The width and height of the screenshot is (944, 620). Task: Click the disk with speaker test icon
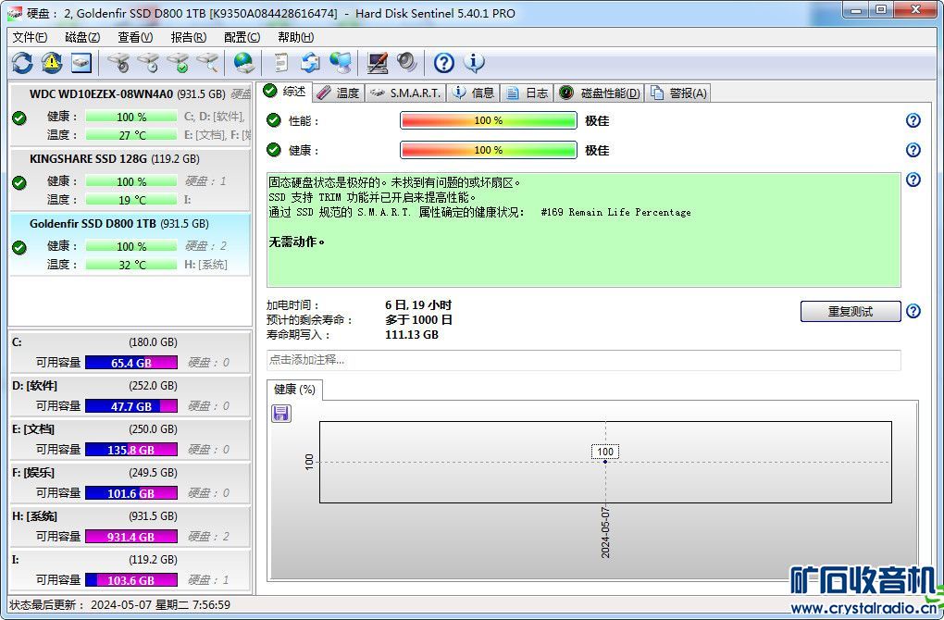pyautogui.click(x=118, y=63)
